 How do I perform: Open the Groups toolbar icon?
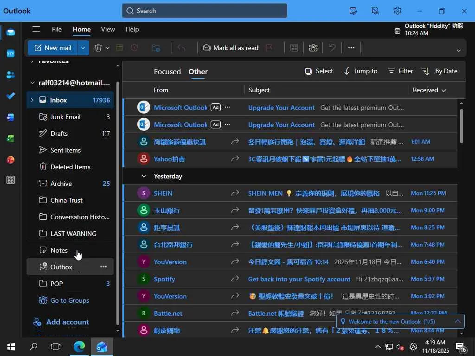(313, 48)
